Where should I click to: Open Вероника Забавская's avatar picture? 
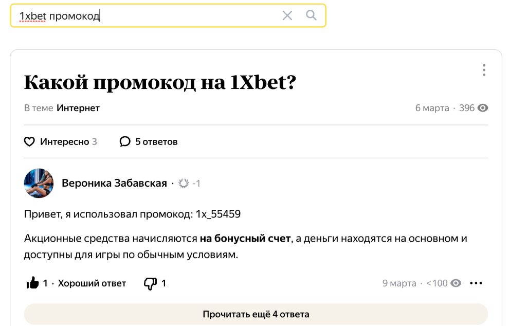coord(39,183)
